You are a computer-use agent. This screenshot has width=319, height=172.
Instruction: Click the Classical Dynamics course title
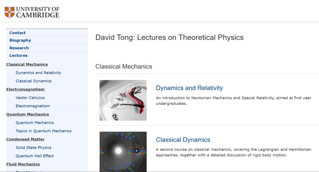point(183,140)
